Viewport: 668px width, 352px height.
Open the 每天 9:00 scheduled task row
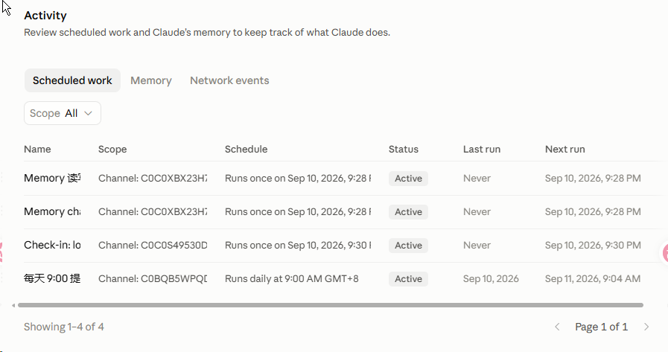pos(332,279)
